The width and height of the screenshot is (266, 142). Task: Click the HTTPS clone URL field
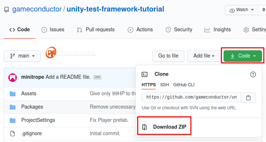(191, 97)
